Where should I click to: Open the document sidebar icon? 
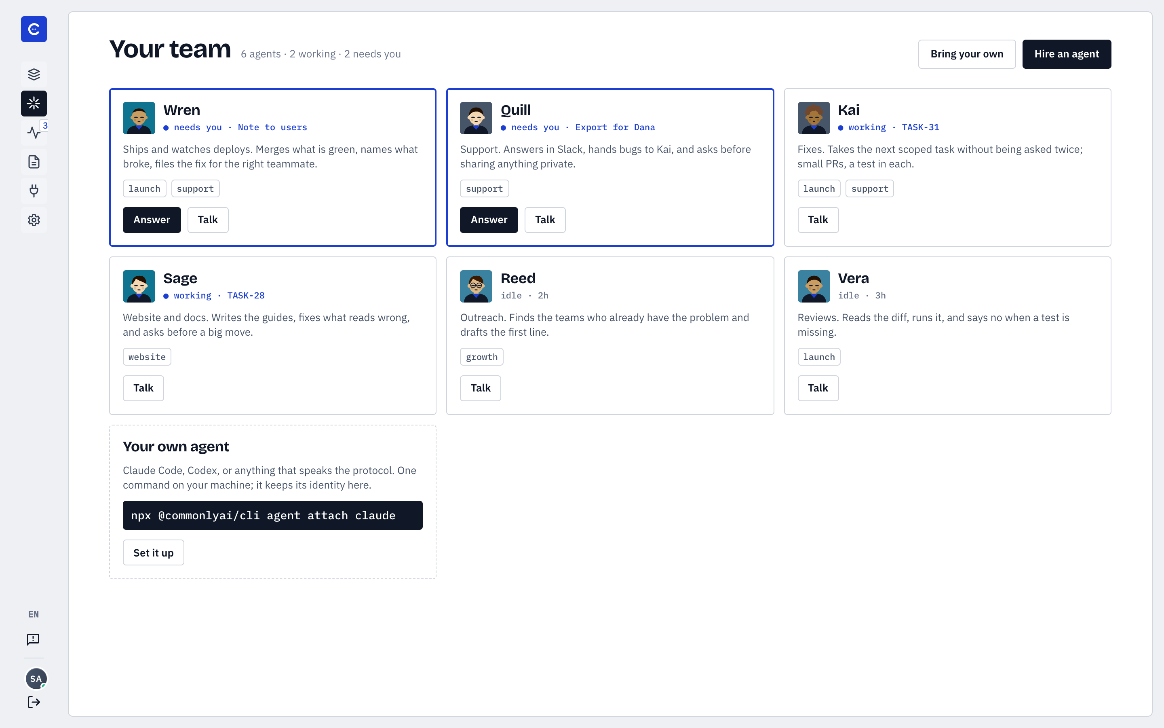[x=34, y=162]
